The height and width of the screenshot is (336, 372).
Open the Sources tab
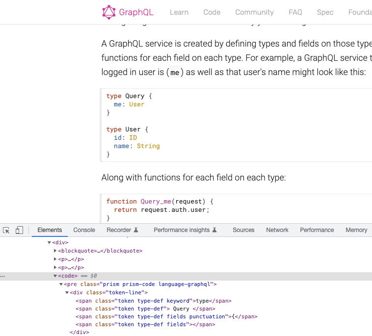[x=243, y=230]
